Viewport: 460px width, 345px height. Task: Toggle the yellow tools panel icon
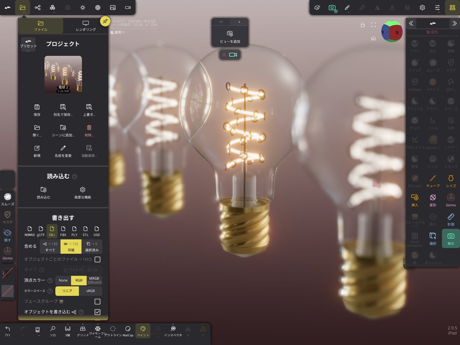452,7
